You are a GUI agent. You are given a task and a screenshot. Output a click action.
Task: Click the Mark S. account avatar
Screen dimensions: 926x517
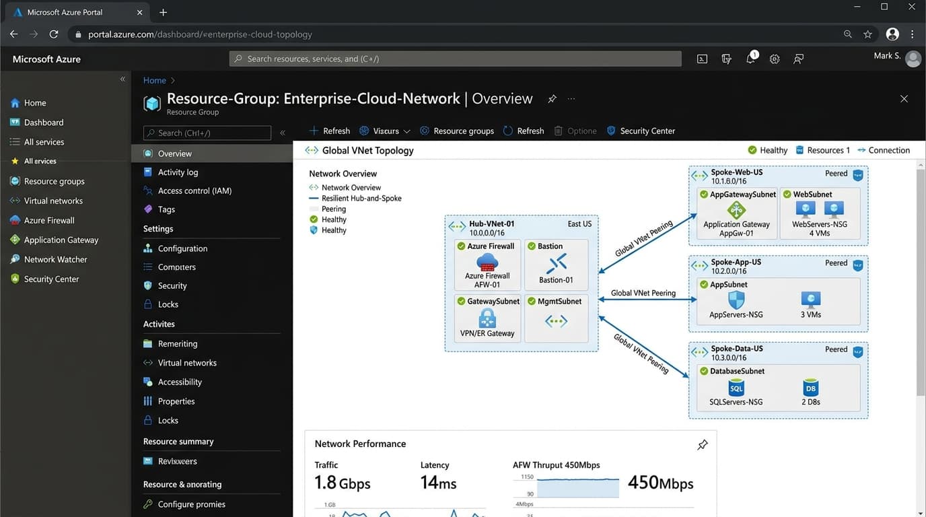tap(913, 59)
